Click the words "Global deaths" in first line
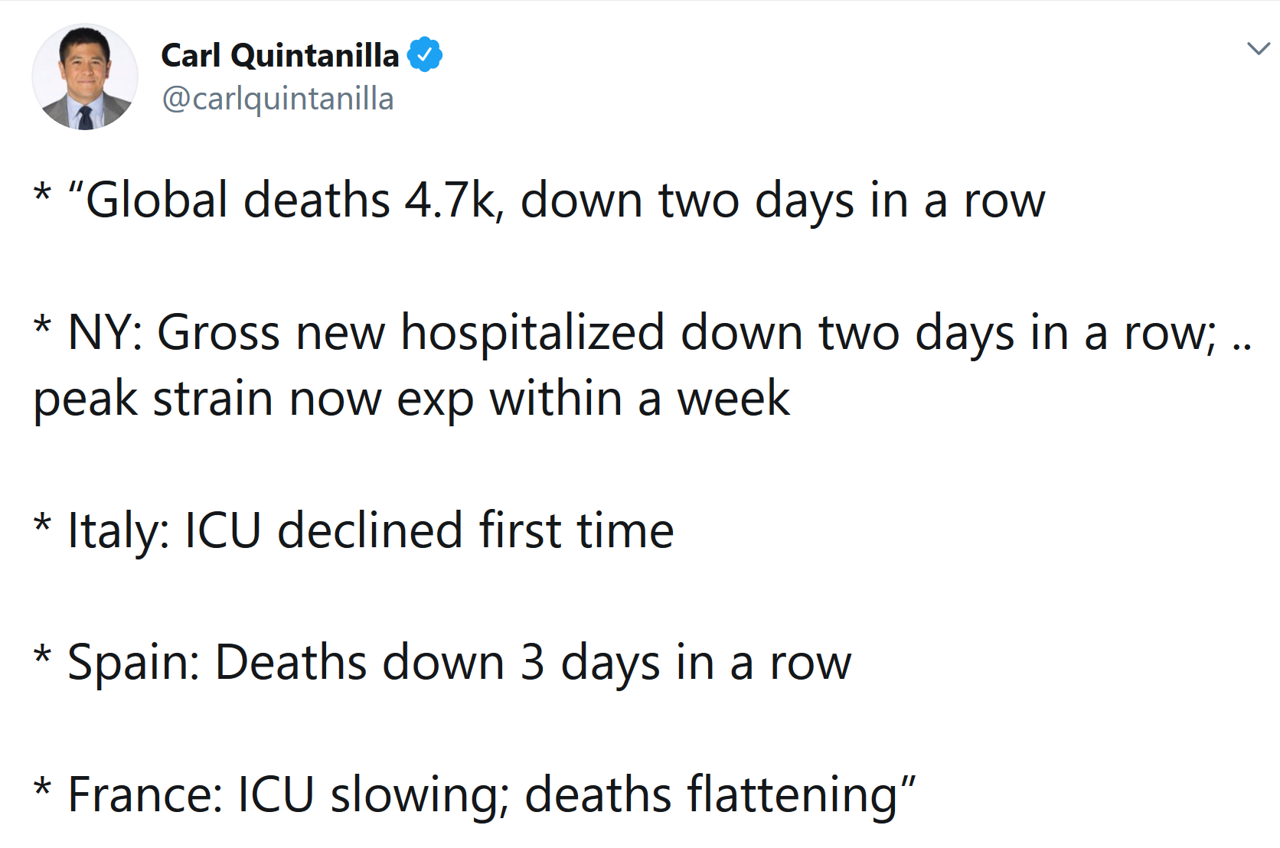 point(237,201)
